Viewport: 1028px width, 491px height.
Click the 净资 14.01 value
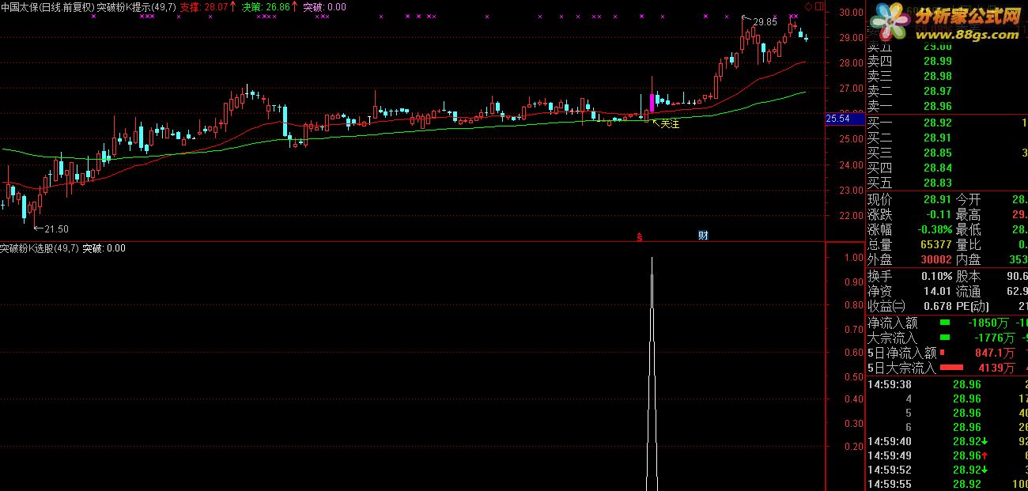937,292
